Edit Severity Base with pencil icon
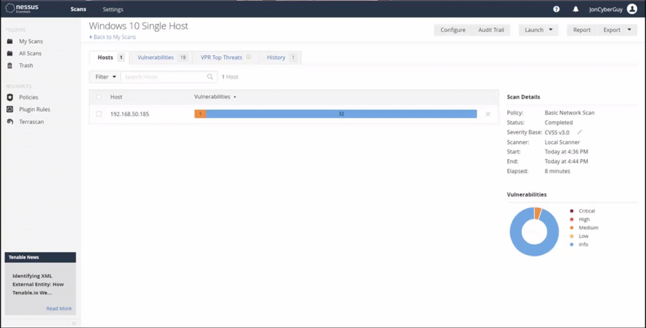The height and width of the screenshot is (328, 646). 579,132
